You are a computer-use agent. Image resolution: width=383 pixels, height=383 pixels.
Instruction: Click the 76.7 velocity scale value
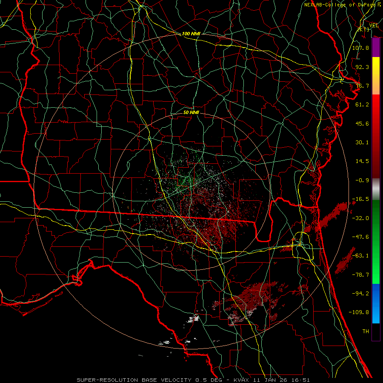362,86
